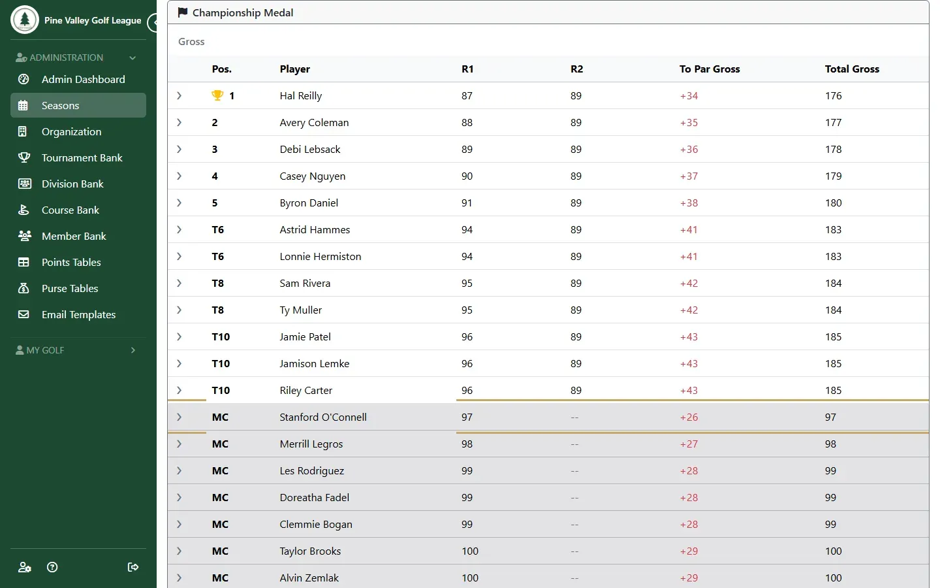940x588 pixels.
Task: Open the Organization page
Action: click(78, 131)
